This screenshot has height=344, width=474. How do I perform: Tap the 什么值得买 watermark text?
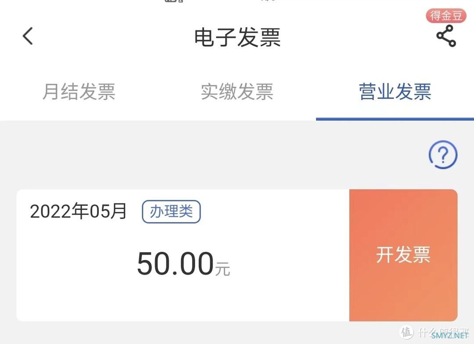pyautogui.click(x=443, y=331)
